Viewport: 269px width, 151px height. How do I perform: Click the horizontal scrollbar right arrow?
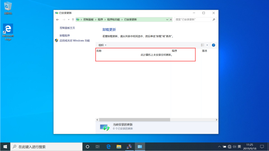pos(216,120)
